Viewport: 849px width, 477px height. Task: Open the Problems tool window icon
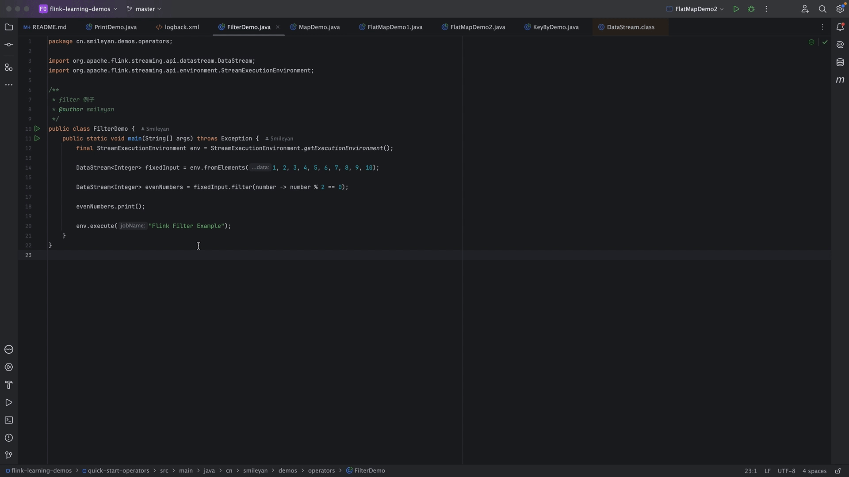pos(9,438)
